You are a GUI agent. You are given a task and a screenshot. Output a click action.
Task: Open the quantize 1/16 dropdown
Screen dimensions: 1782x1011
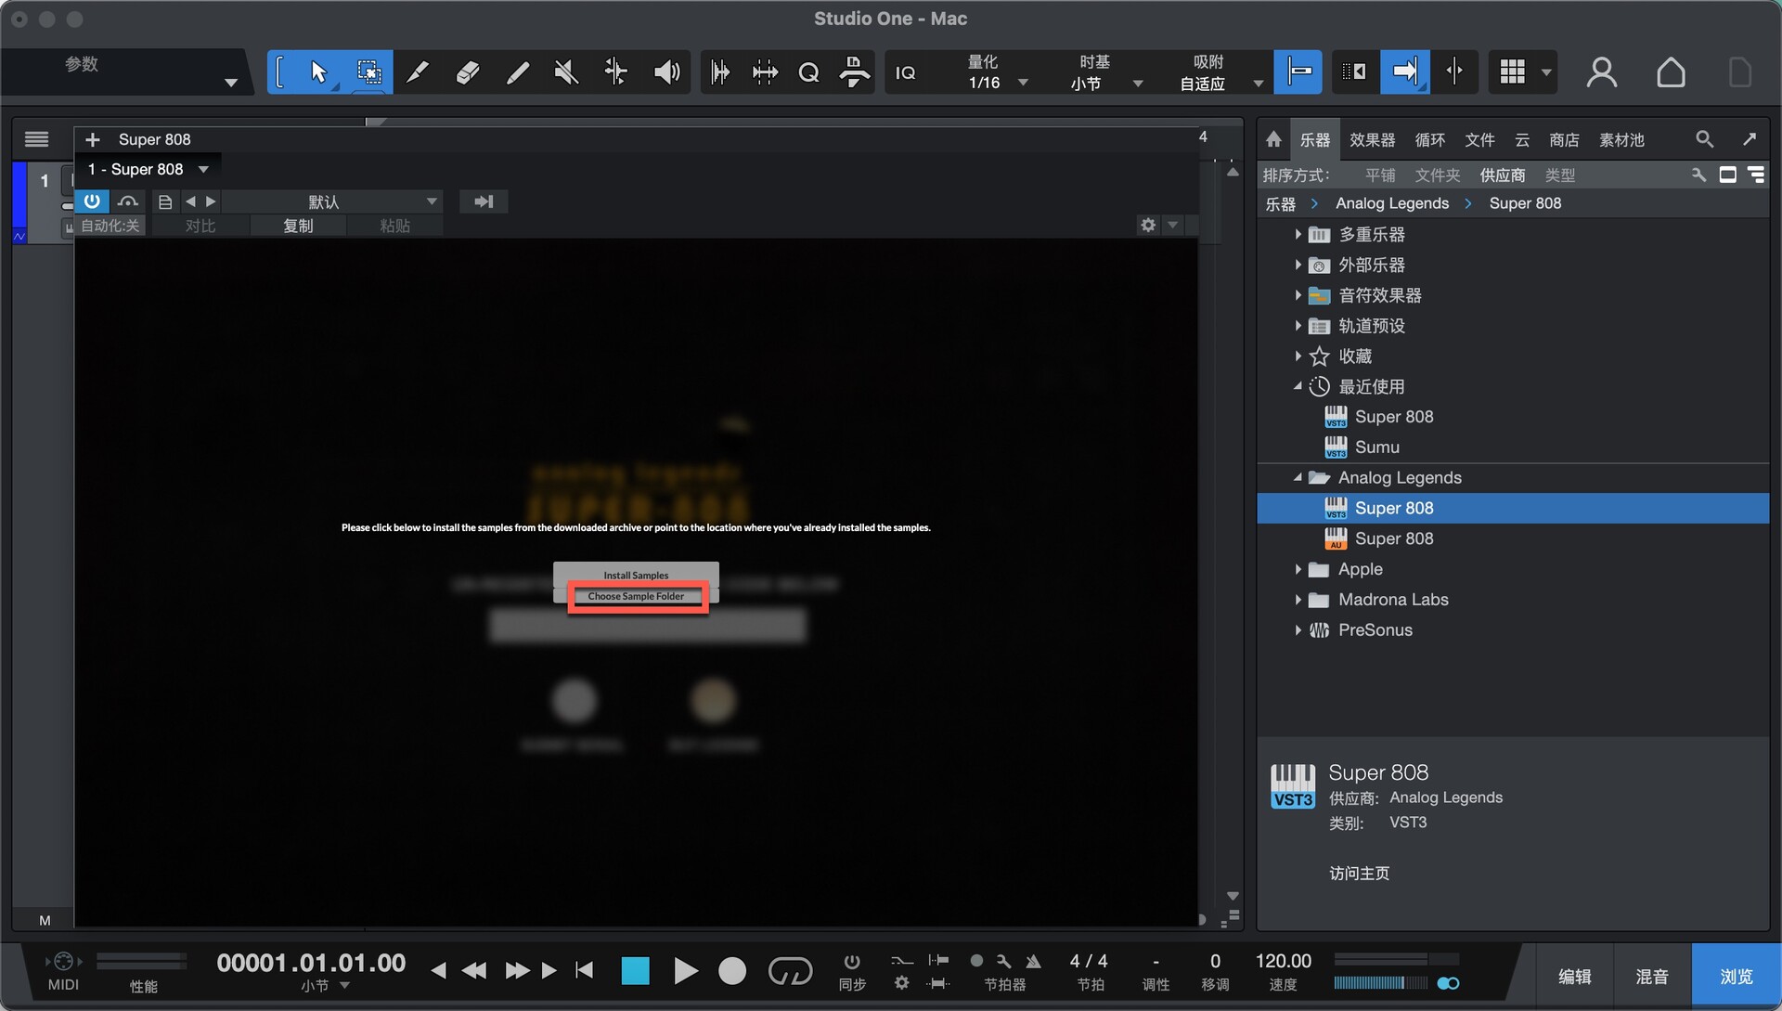click(1023, 83)
